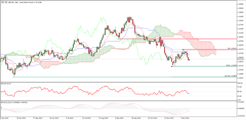Click the 4 Dec 2024 date label

[185, 118]
